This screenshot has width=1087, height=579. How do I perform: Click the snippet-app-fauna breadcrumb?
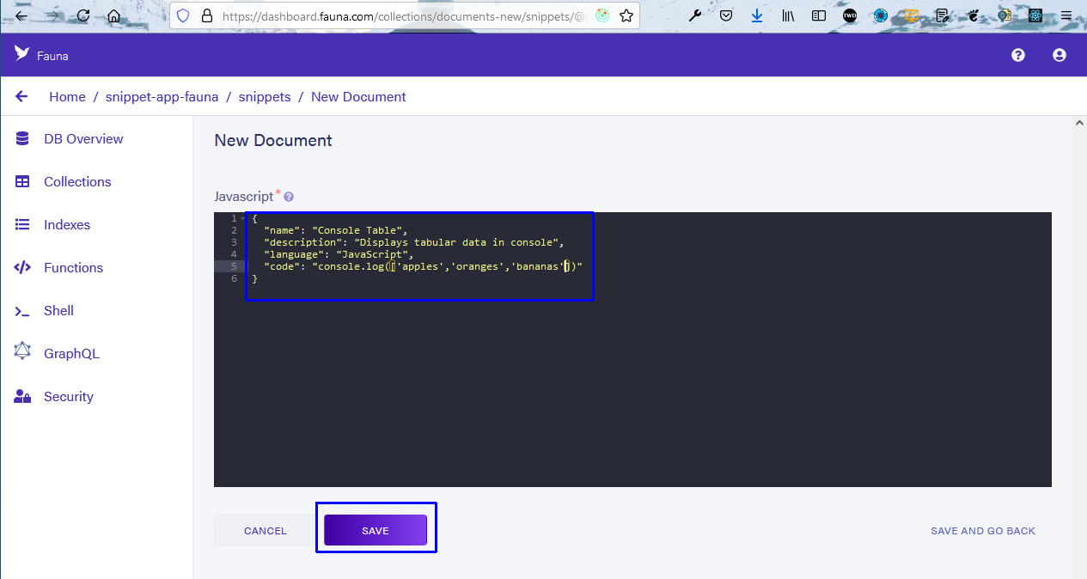tap(162, 97)
